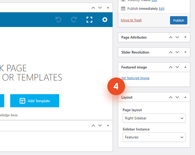Screen dimensions: 195x155
Task: Click the Layout panel heading
Action: pos(127,97)
